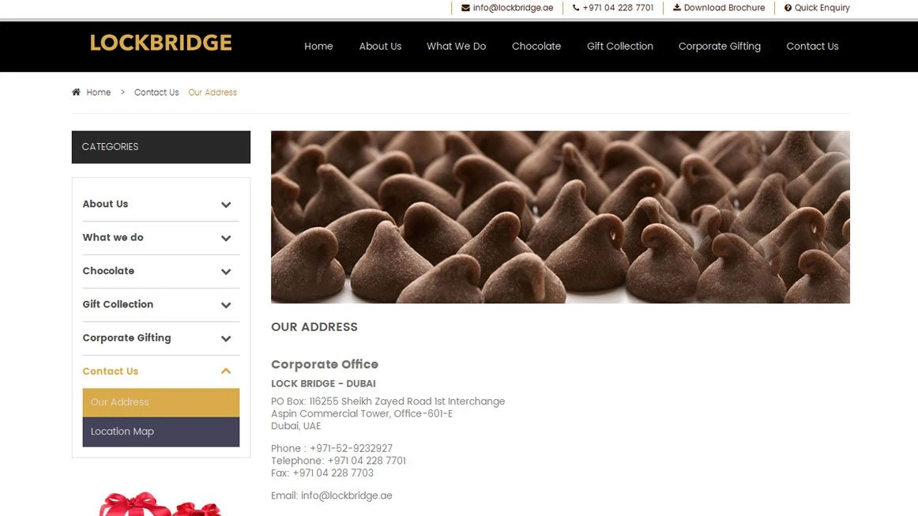Expand the What we do chevron
Viewport: 918px width, 516px height.
(226, 238)
